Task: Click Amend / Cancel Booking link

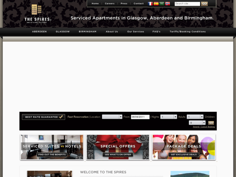Action: click(204, 127)
